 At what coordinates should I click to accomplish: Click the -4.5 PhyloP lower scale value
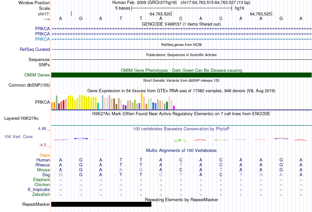click(43, 145)
